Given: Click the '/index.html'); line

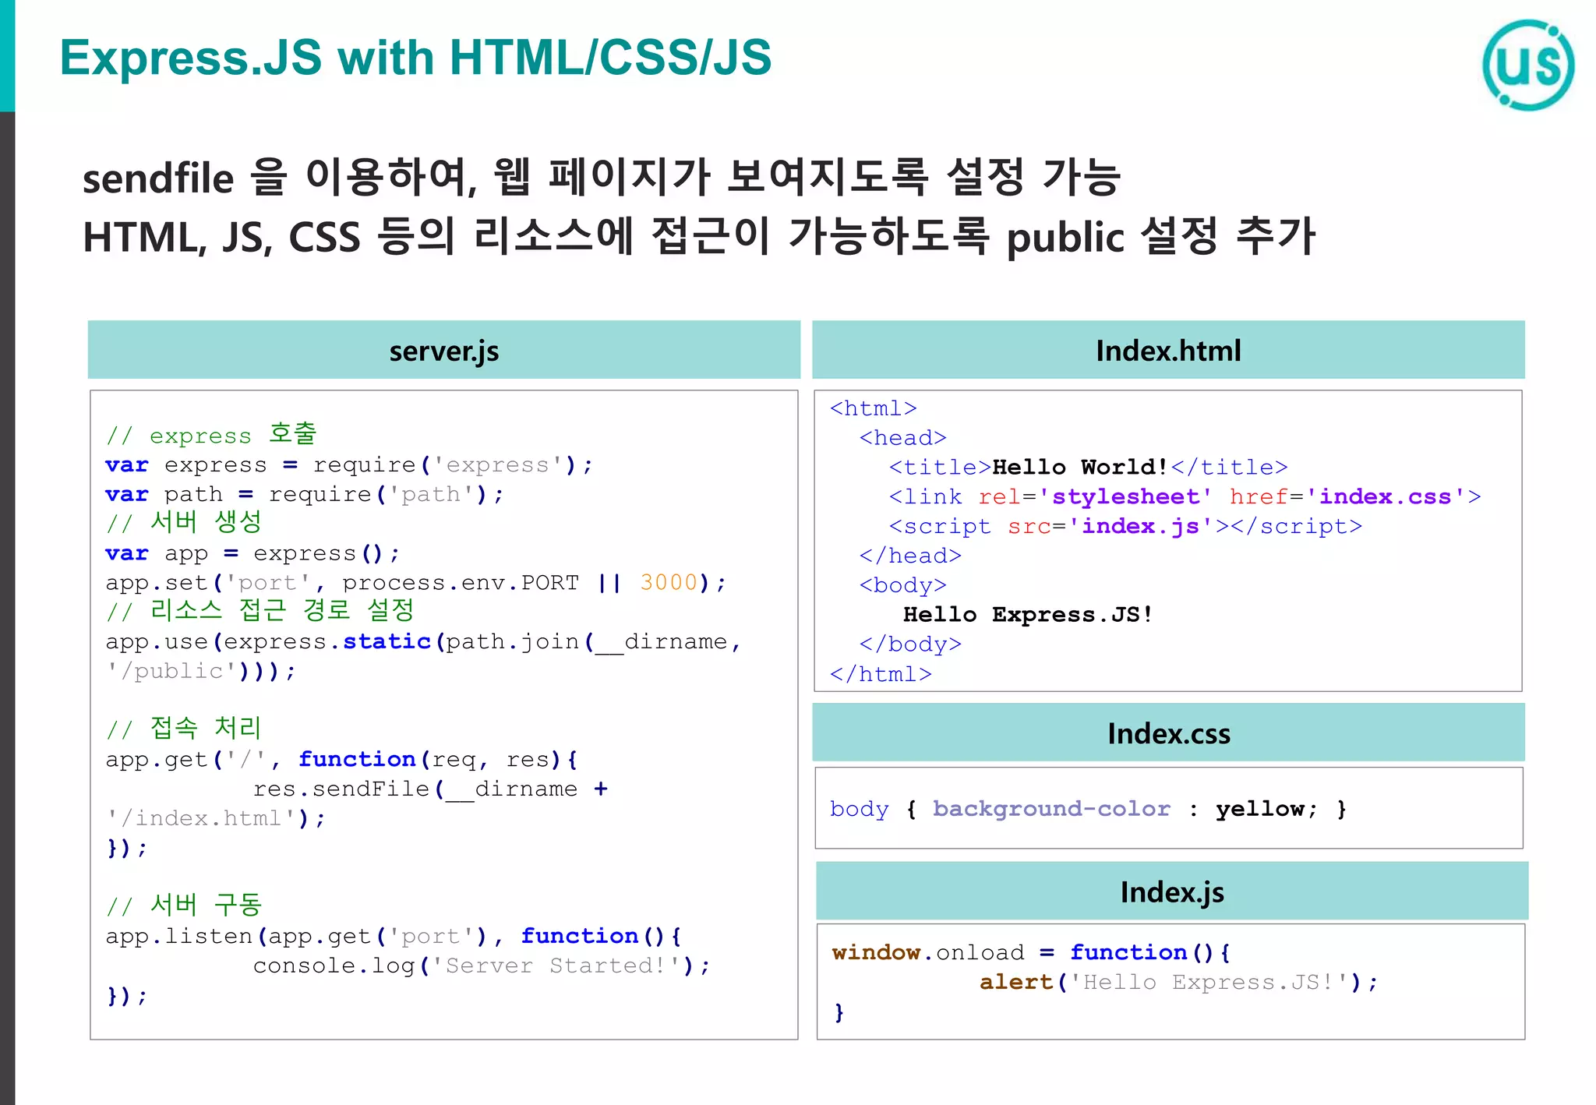Looking at the screenshot, I should click(216, 818).
